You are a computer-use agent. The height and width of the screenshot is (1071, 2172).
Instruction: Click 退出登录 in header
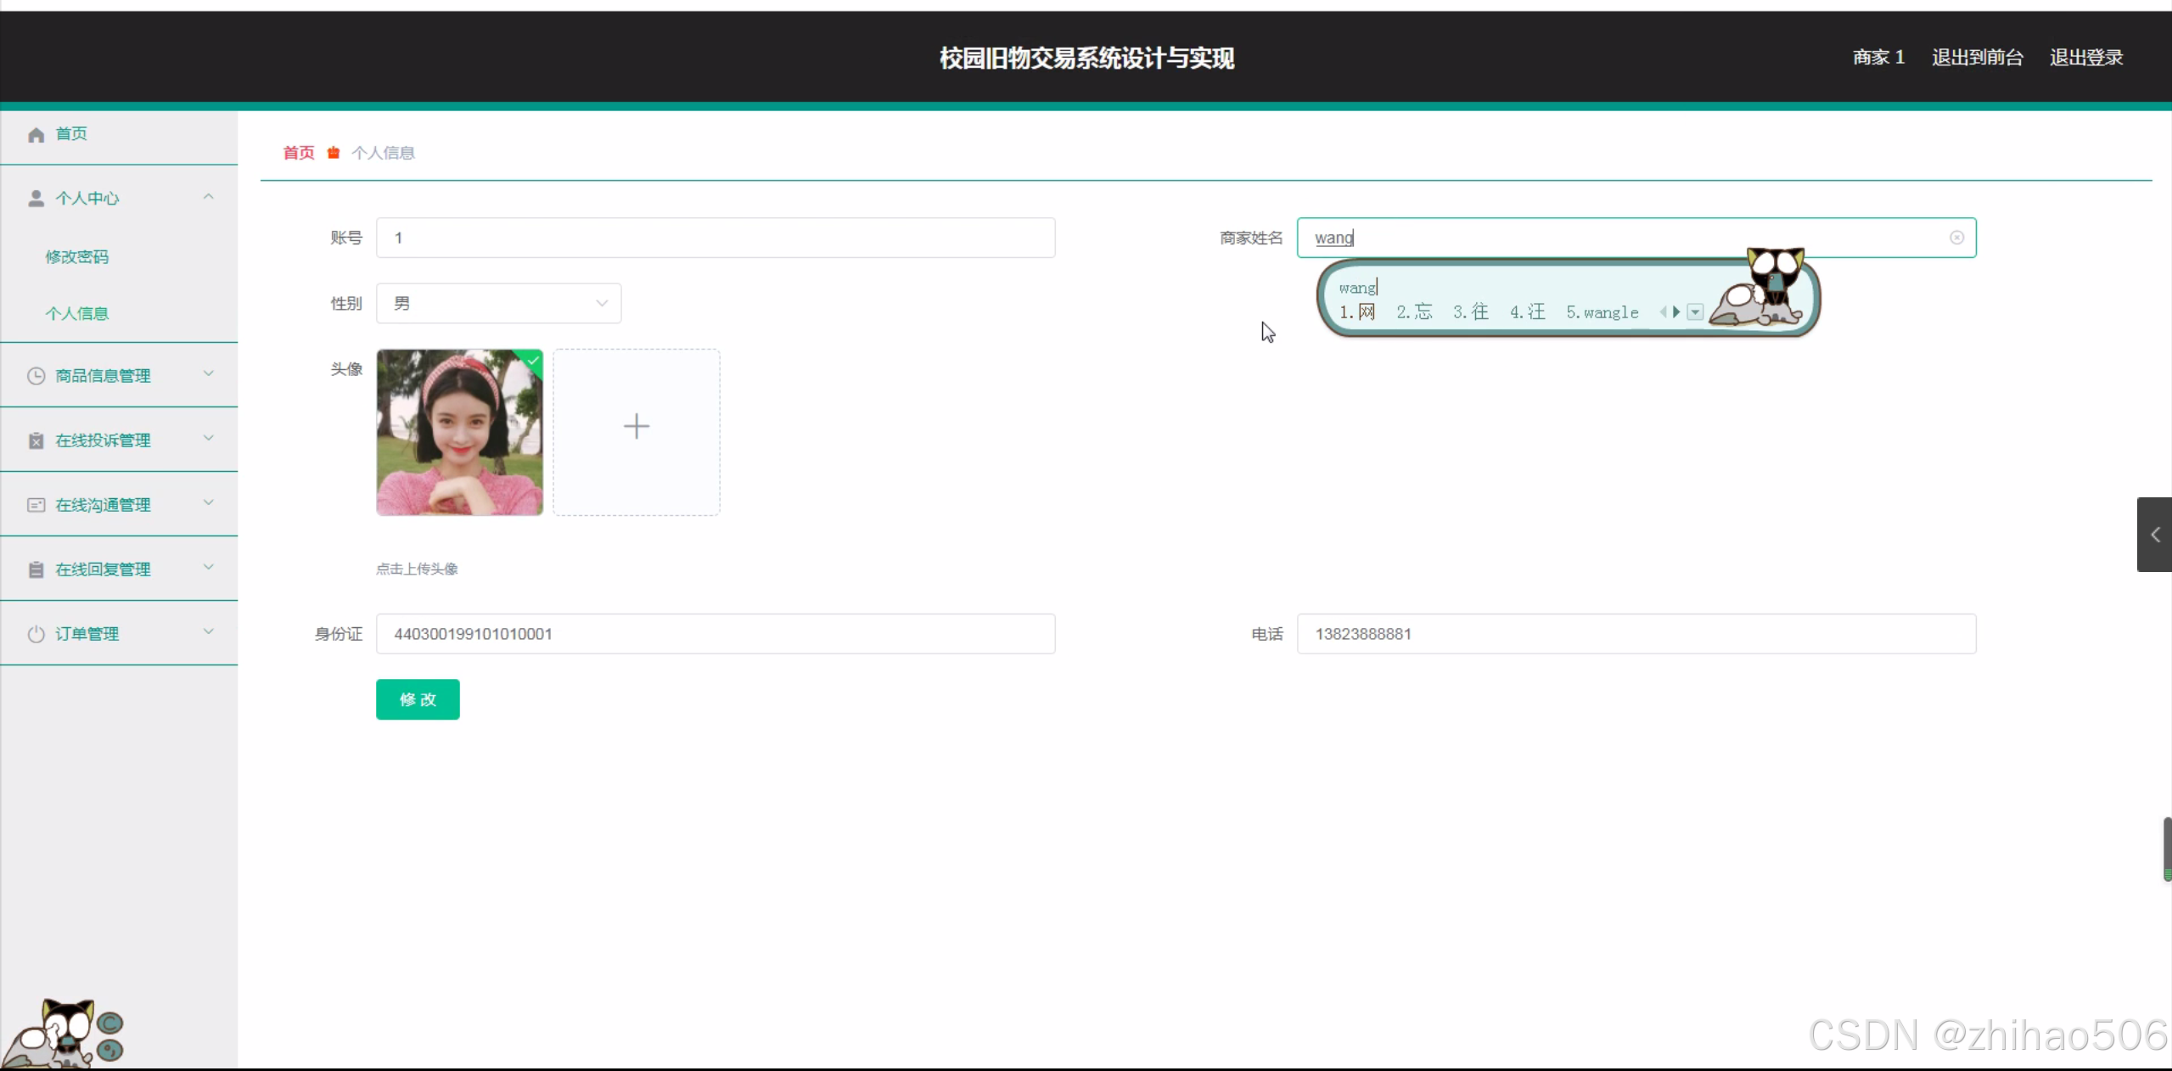tap(2085, 58)
